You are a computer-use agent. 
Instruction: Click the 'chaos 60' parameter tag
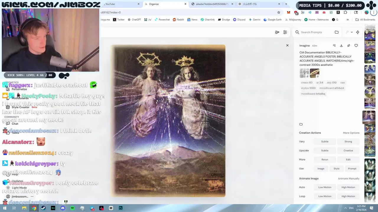click(307, 83)
